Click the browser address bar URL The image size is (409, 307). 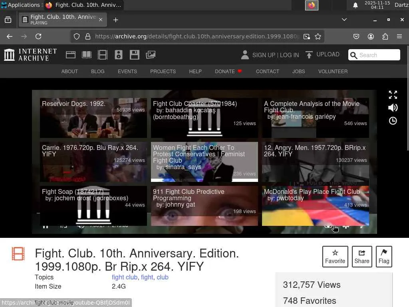[x=197, y=36]
